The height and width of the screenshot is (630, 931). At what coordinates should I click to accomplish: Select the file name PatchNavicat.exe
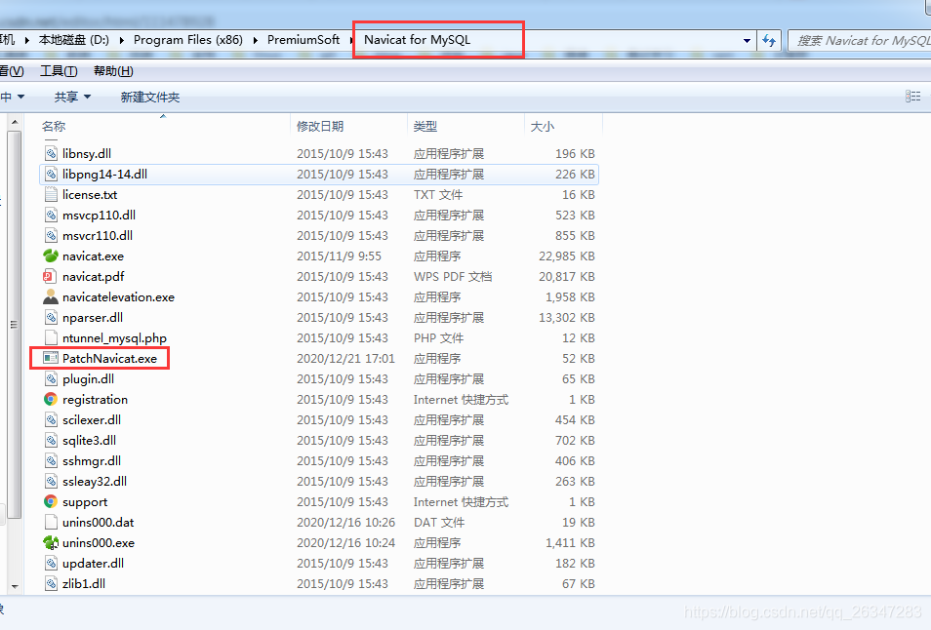pyautogui.click(x=110, y=358)
